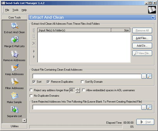The image size is (158, 131).
Task: Enable Allow embedded spaces in AOL usernames
Action: pos(83,90)
